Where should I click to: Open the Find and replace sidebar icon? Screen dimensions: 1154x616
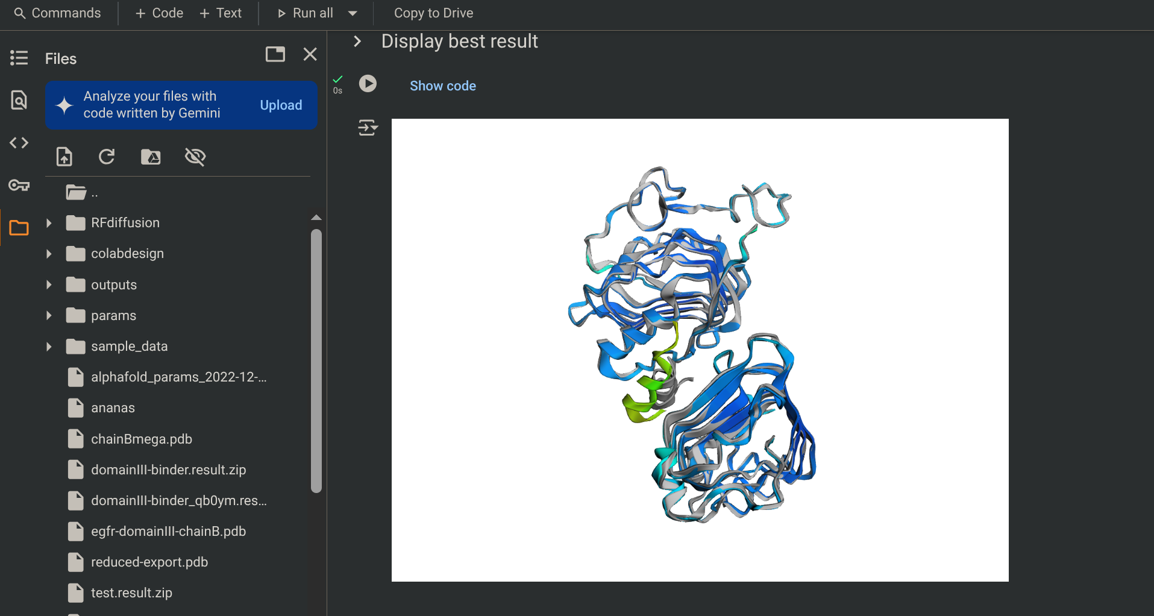click(19, 100)
